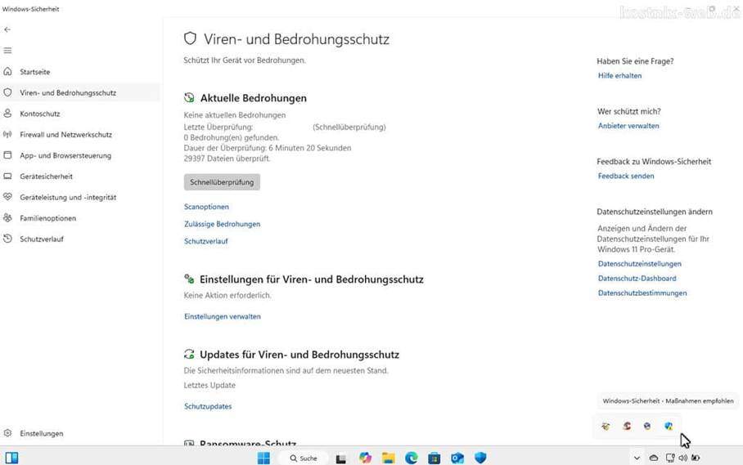Click the volume speaker tray icon
Viewport: 743px width, 465px height.
tap(682, 458)
